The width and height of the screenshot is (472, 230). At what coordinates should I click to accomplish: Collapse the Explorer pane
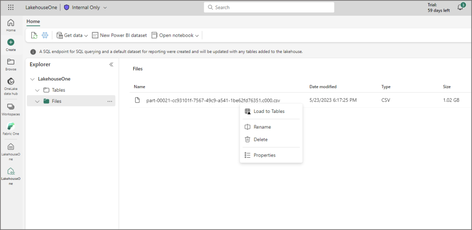(111, 65)
